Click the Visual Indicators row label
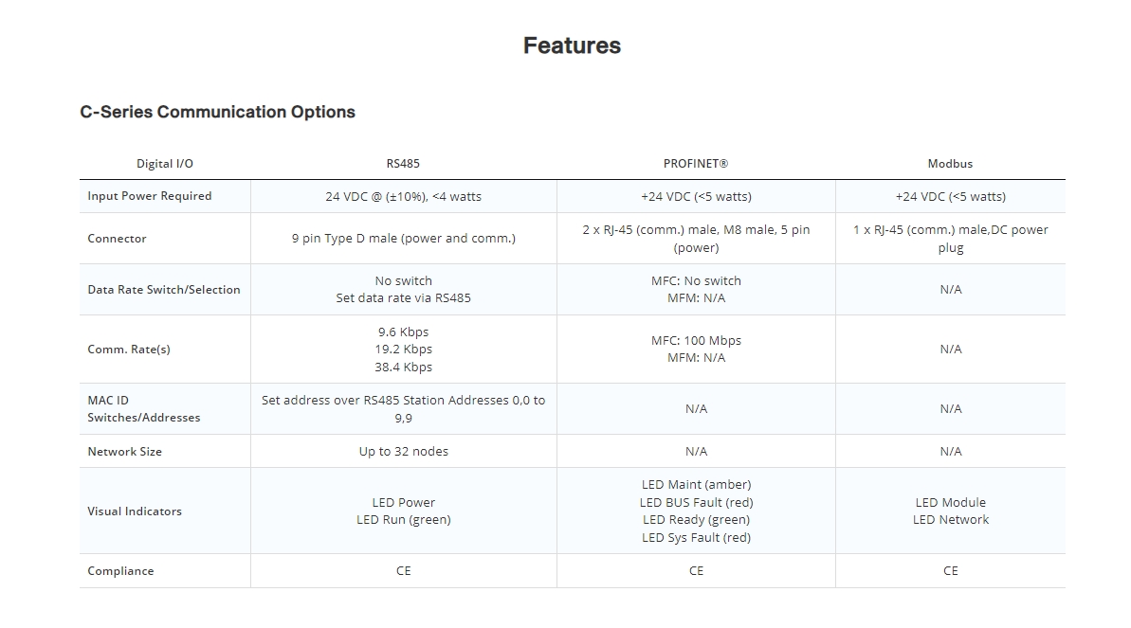 135,511
